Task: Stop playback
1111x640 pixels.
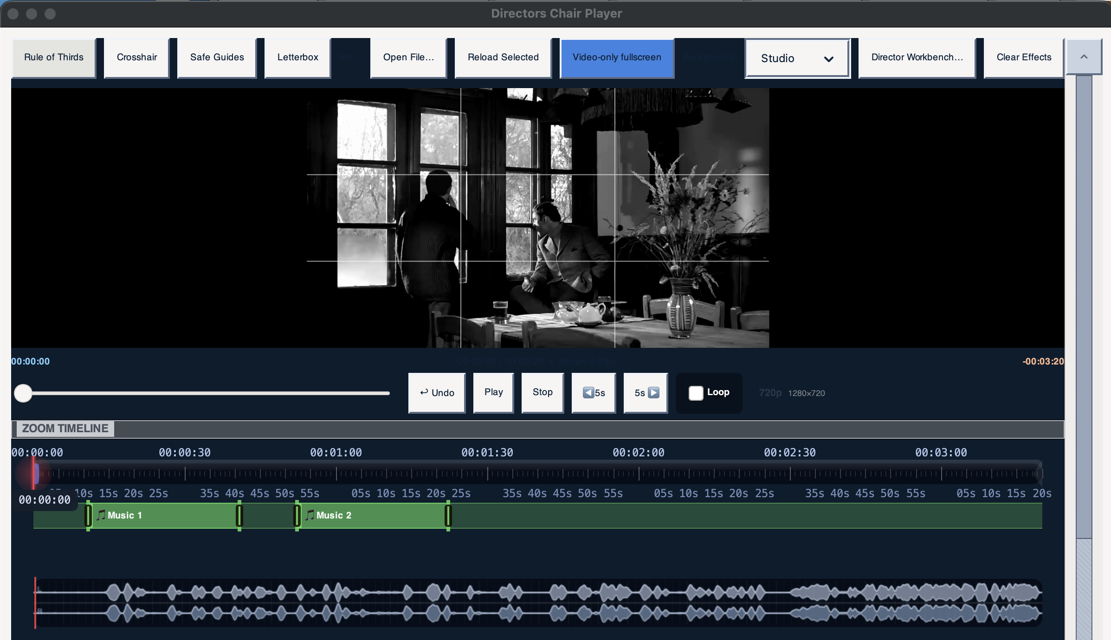Action: (x=543, y=392)
